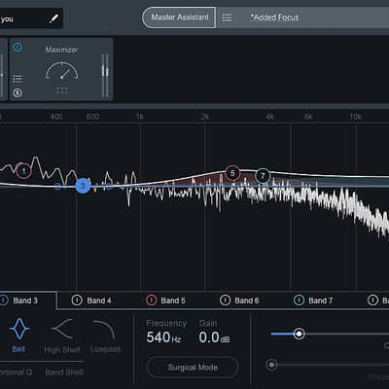Adjust the lower gray slider handle
This screenshot has width=389, height=389.
(x=271, y=365)
